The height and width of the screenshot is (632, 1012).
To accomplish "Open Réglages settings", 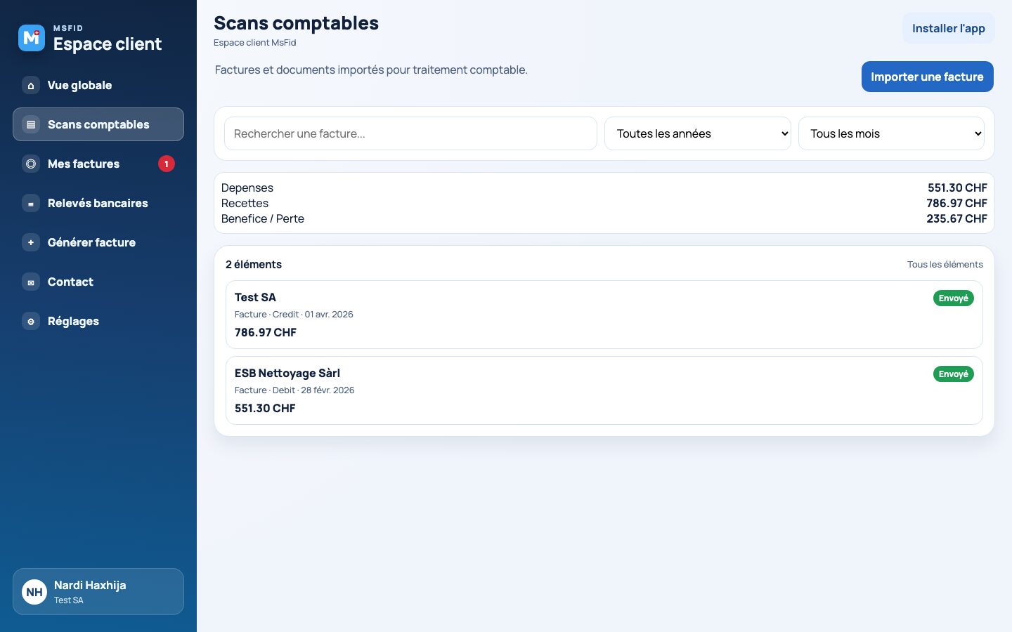I will [x=98, y=321].
